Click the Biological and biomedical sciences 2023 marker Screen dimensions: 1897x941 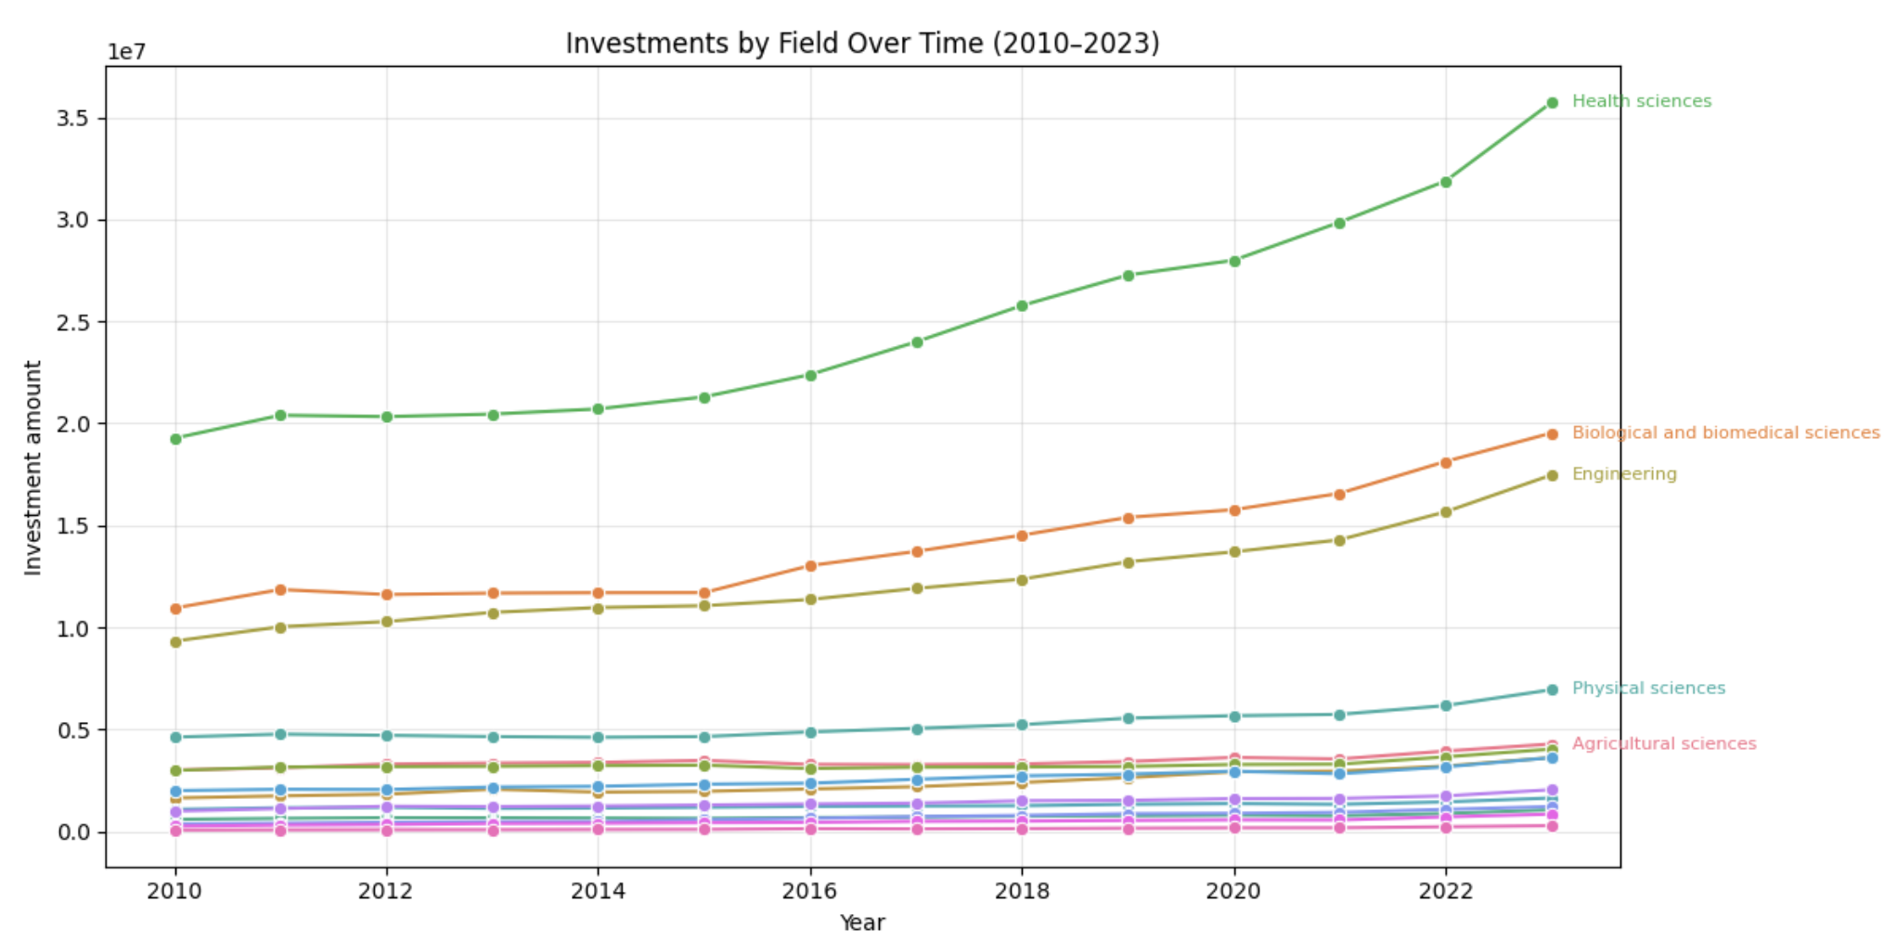click(1552, 434)
